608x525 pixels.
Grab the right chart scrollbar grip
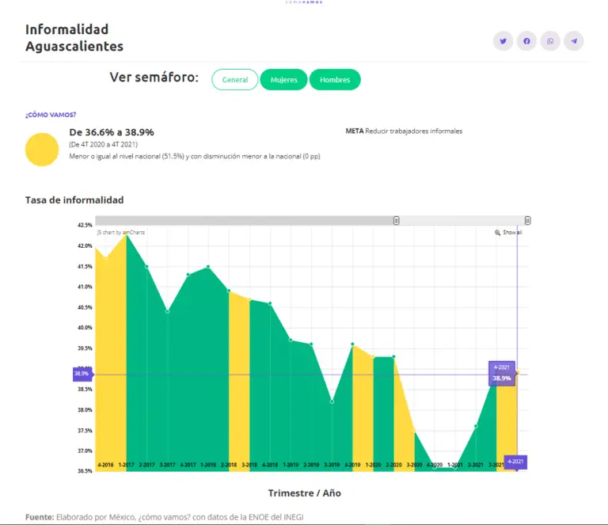coord(527,221)
